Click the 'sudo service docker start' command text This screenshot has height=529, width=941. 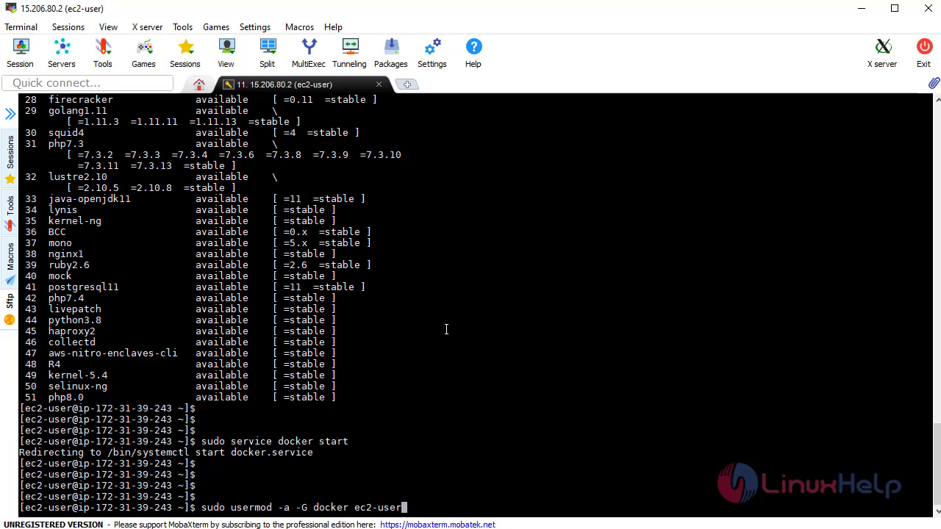[x=274, y=441]
